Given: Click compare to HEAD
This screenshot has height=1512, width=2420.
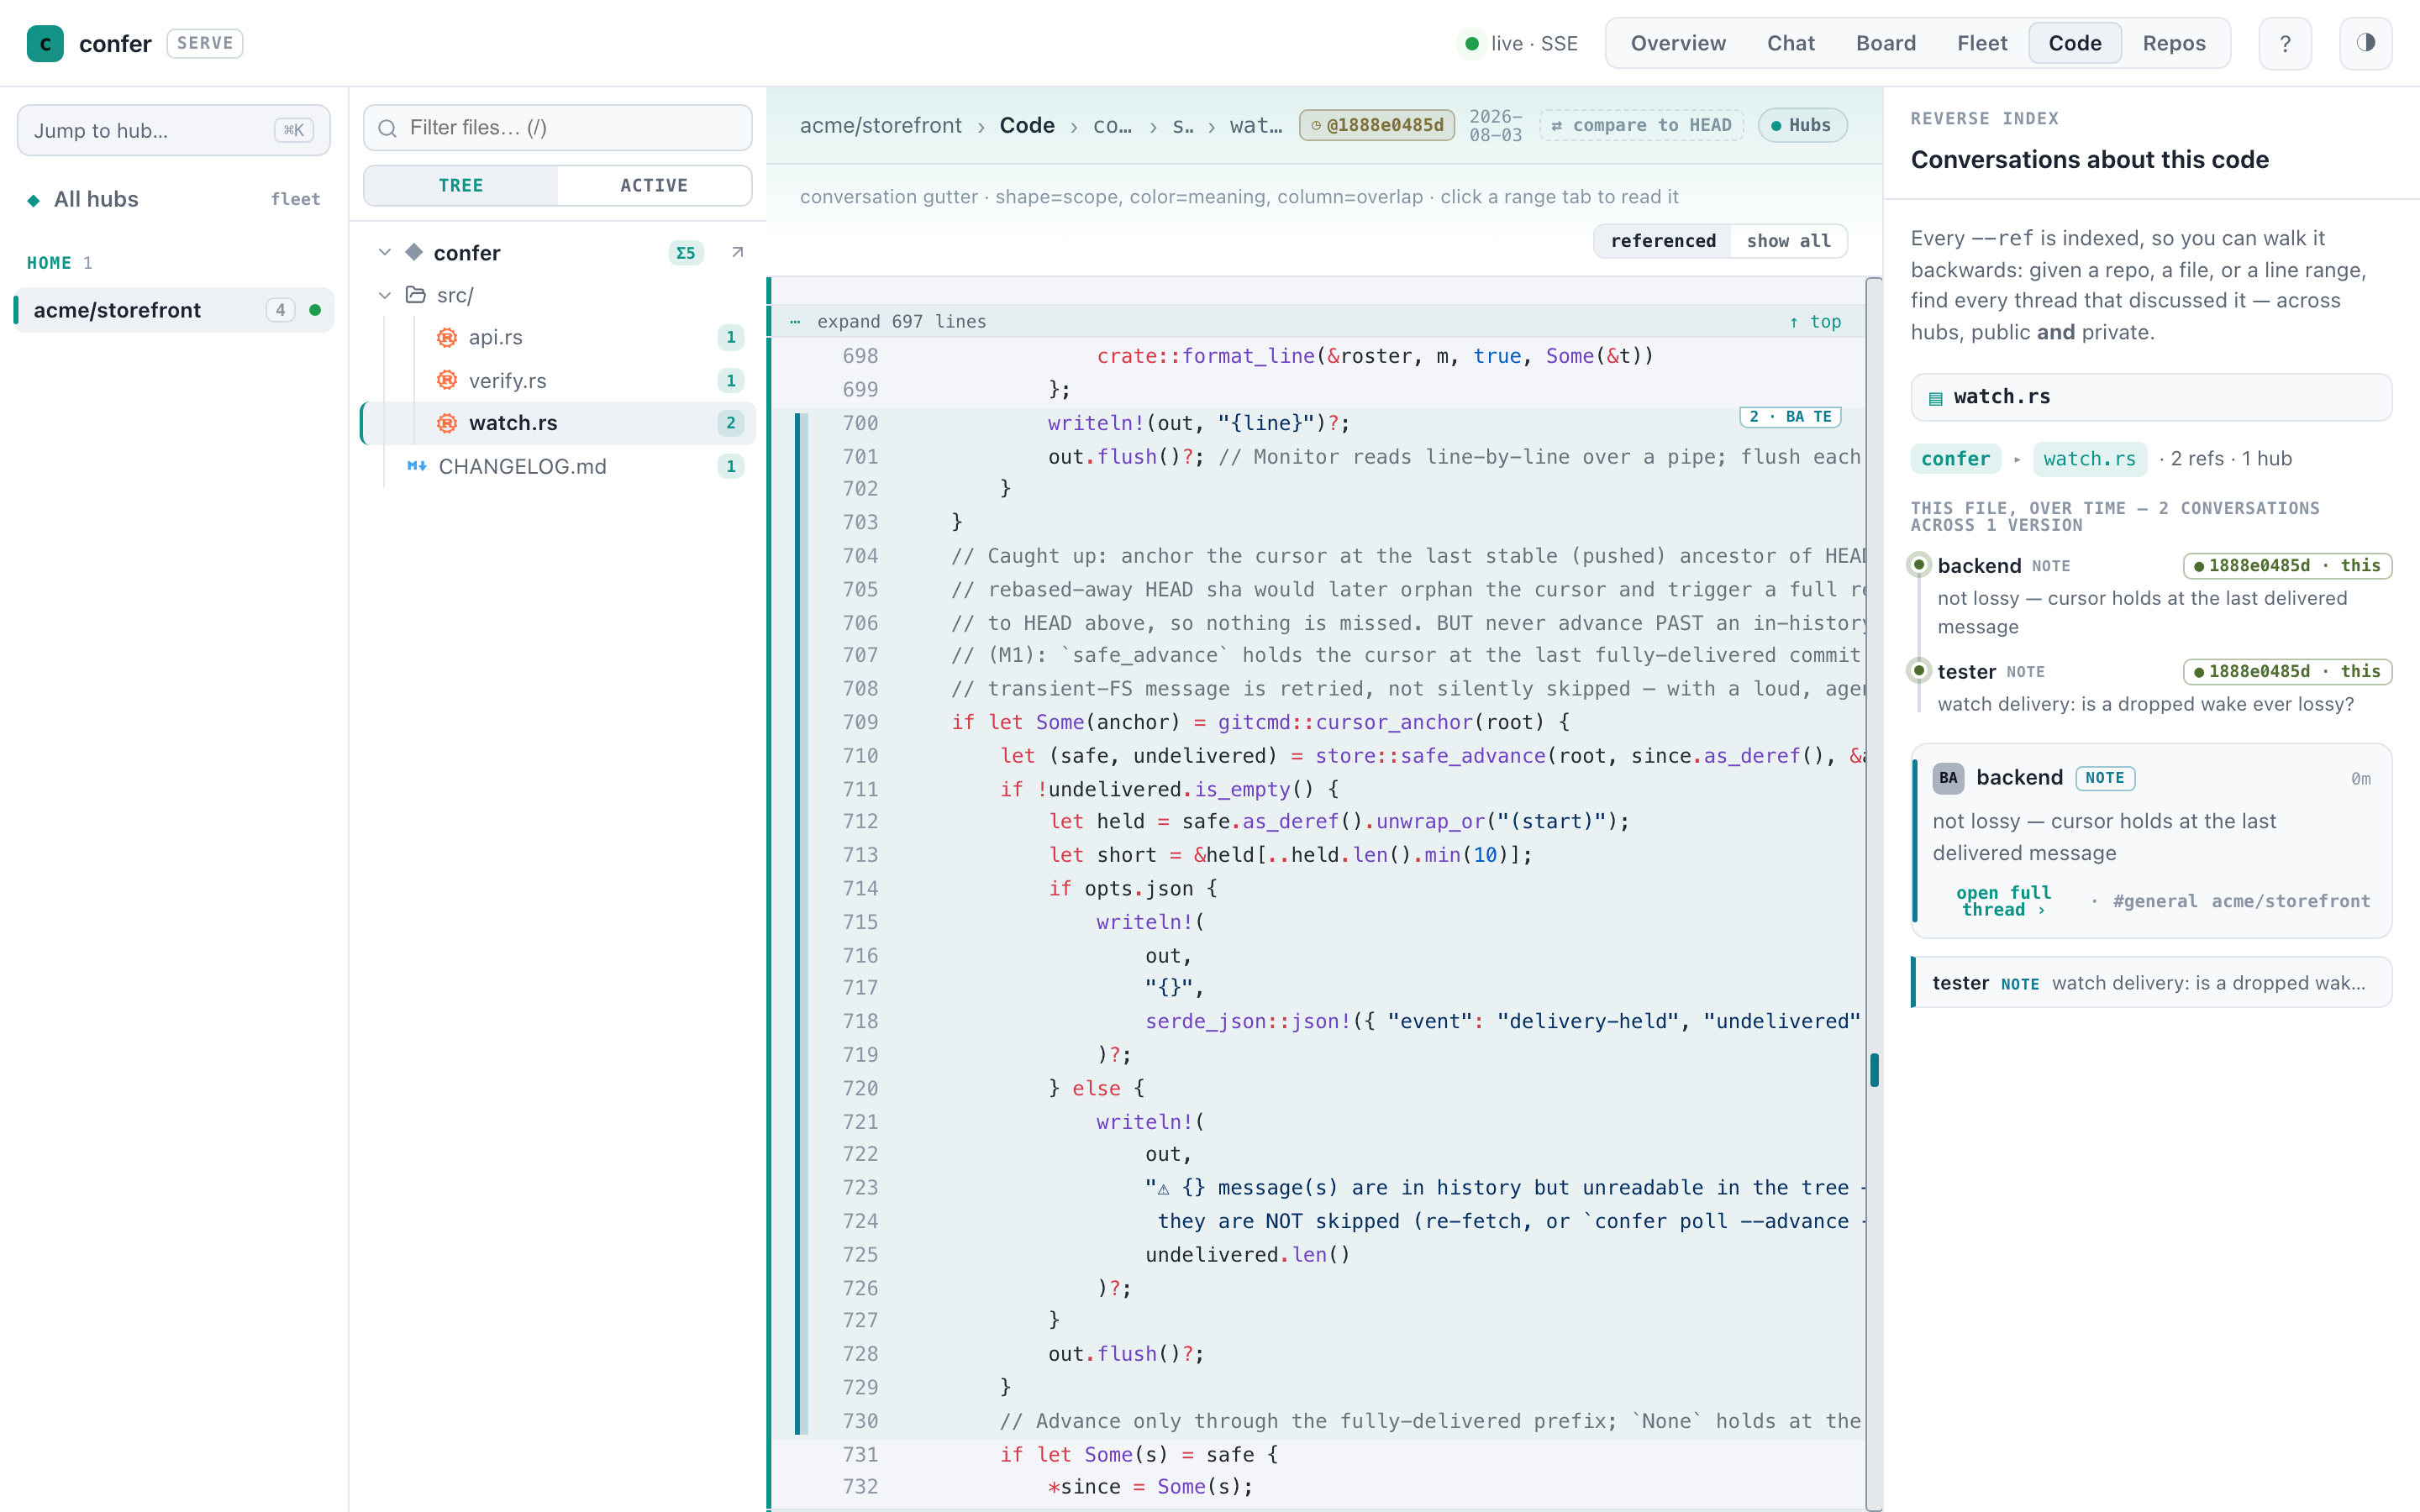Looking at the screenshot, I should pos(1642,125).
